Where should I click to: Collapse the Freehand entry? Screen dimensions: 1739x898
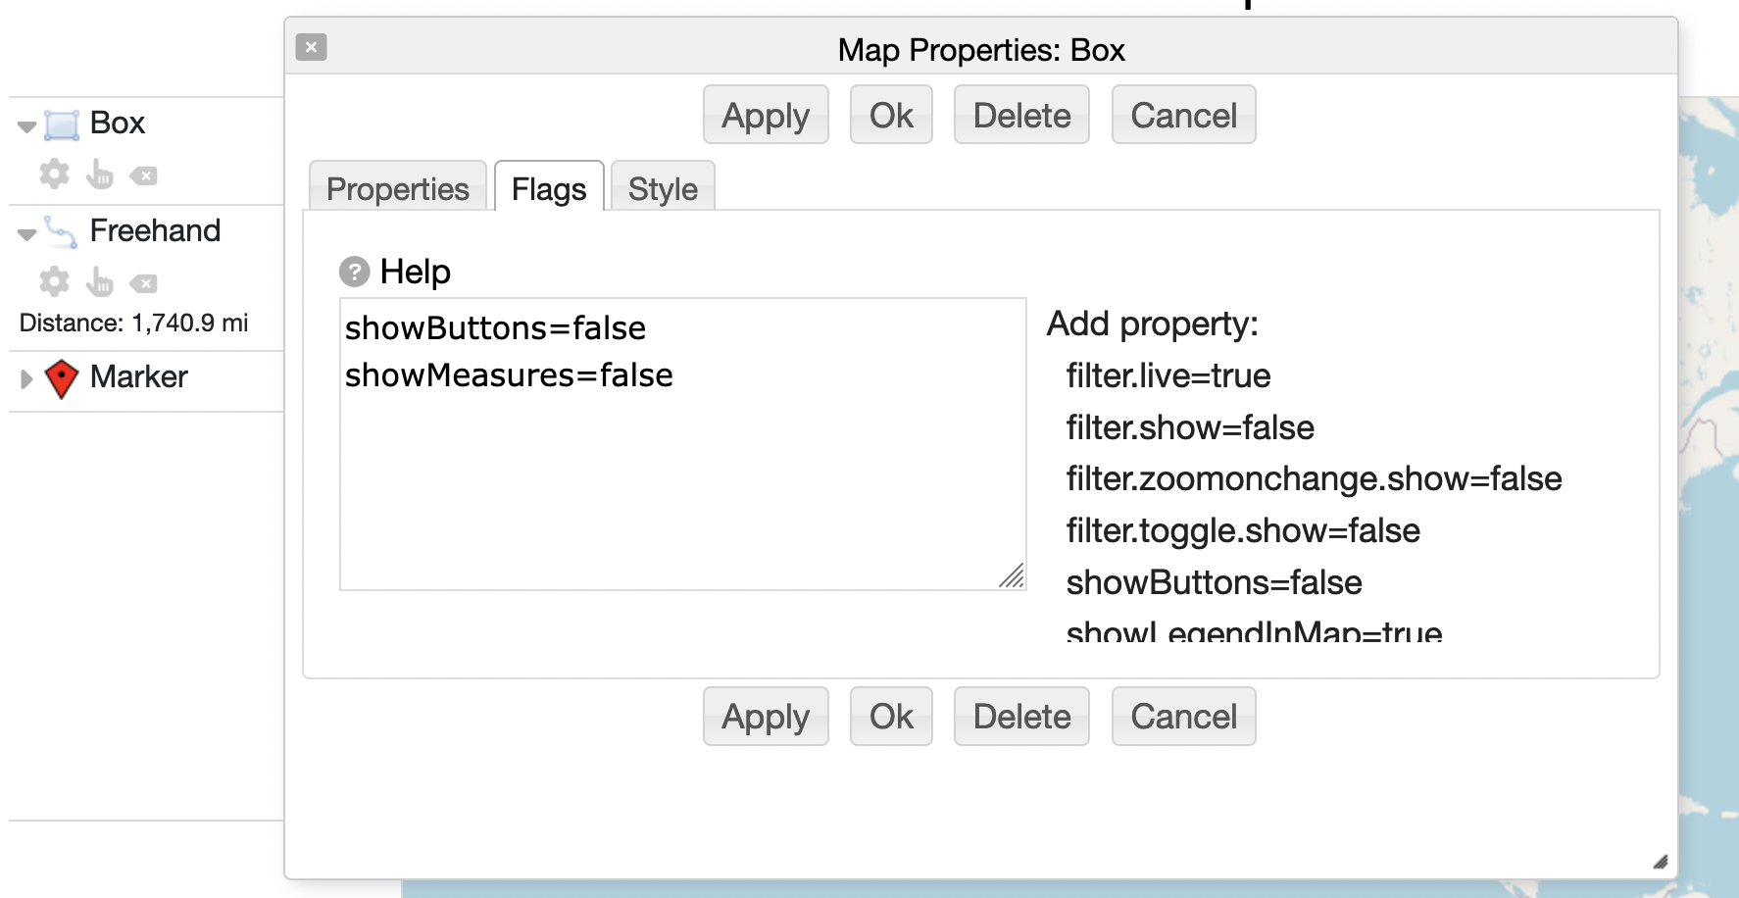pyautogui.click(x=26, y=234)
